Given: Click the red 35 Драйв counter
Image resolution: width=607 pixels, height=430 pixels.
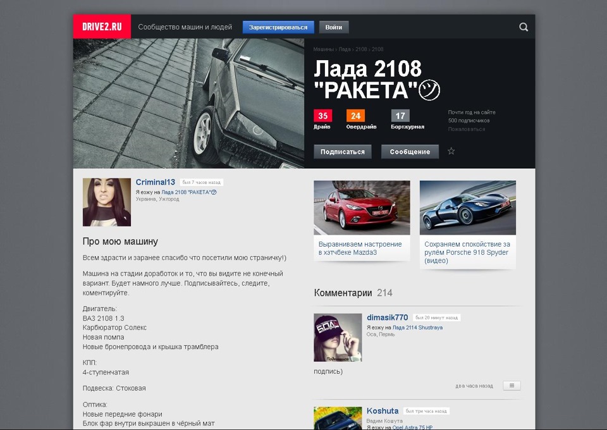Looking at the screenshot, I should pos(322,120).
